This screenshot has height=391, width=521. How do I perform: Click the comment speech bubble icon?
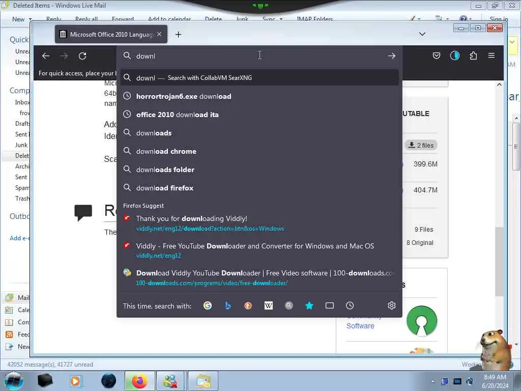[x=83, y=212]
